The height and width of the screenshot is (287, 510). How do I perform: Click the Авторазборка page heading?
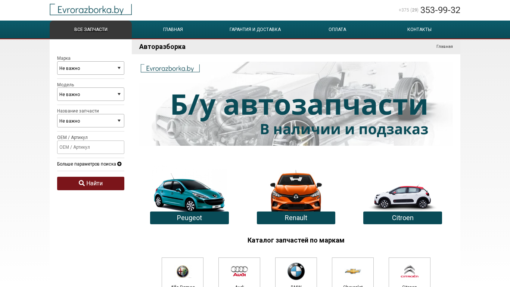click(162, 47)
